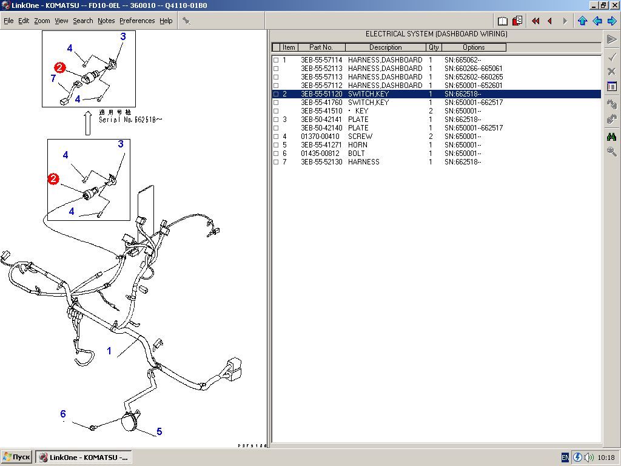Image resolution: width=621 pixels, height=466 pixels.
Task: Tick checkbox for item 4 SCREW
Action: tap(276, 137)
